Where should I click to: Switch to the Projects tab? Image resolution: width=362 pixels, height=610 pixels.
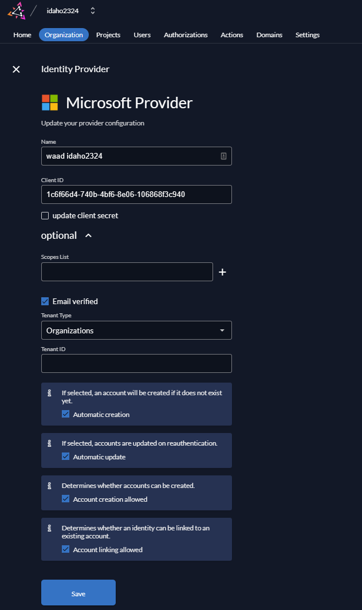108,35
